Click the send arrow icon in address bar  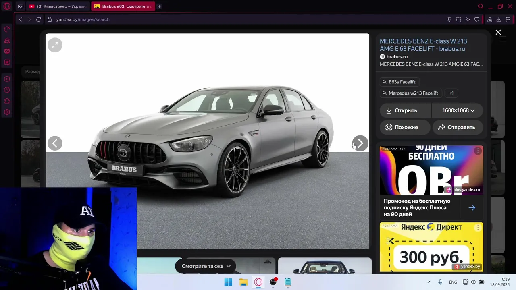468,19
